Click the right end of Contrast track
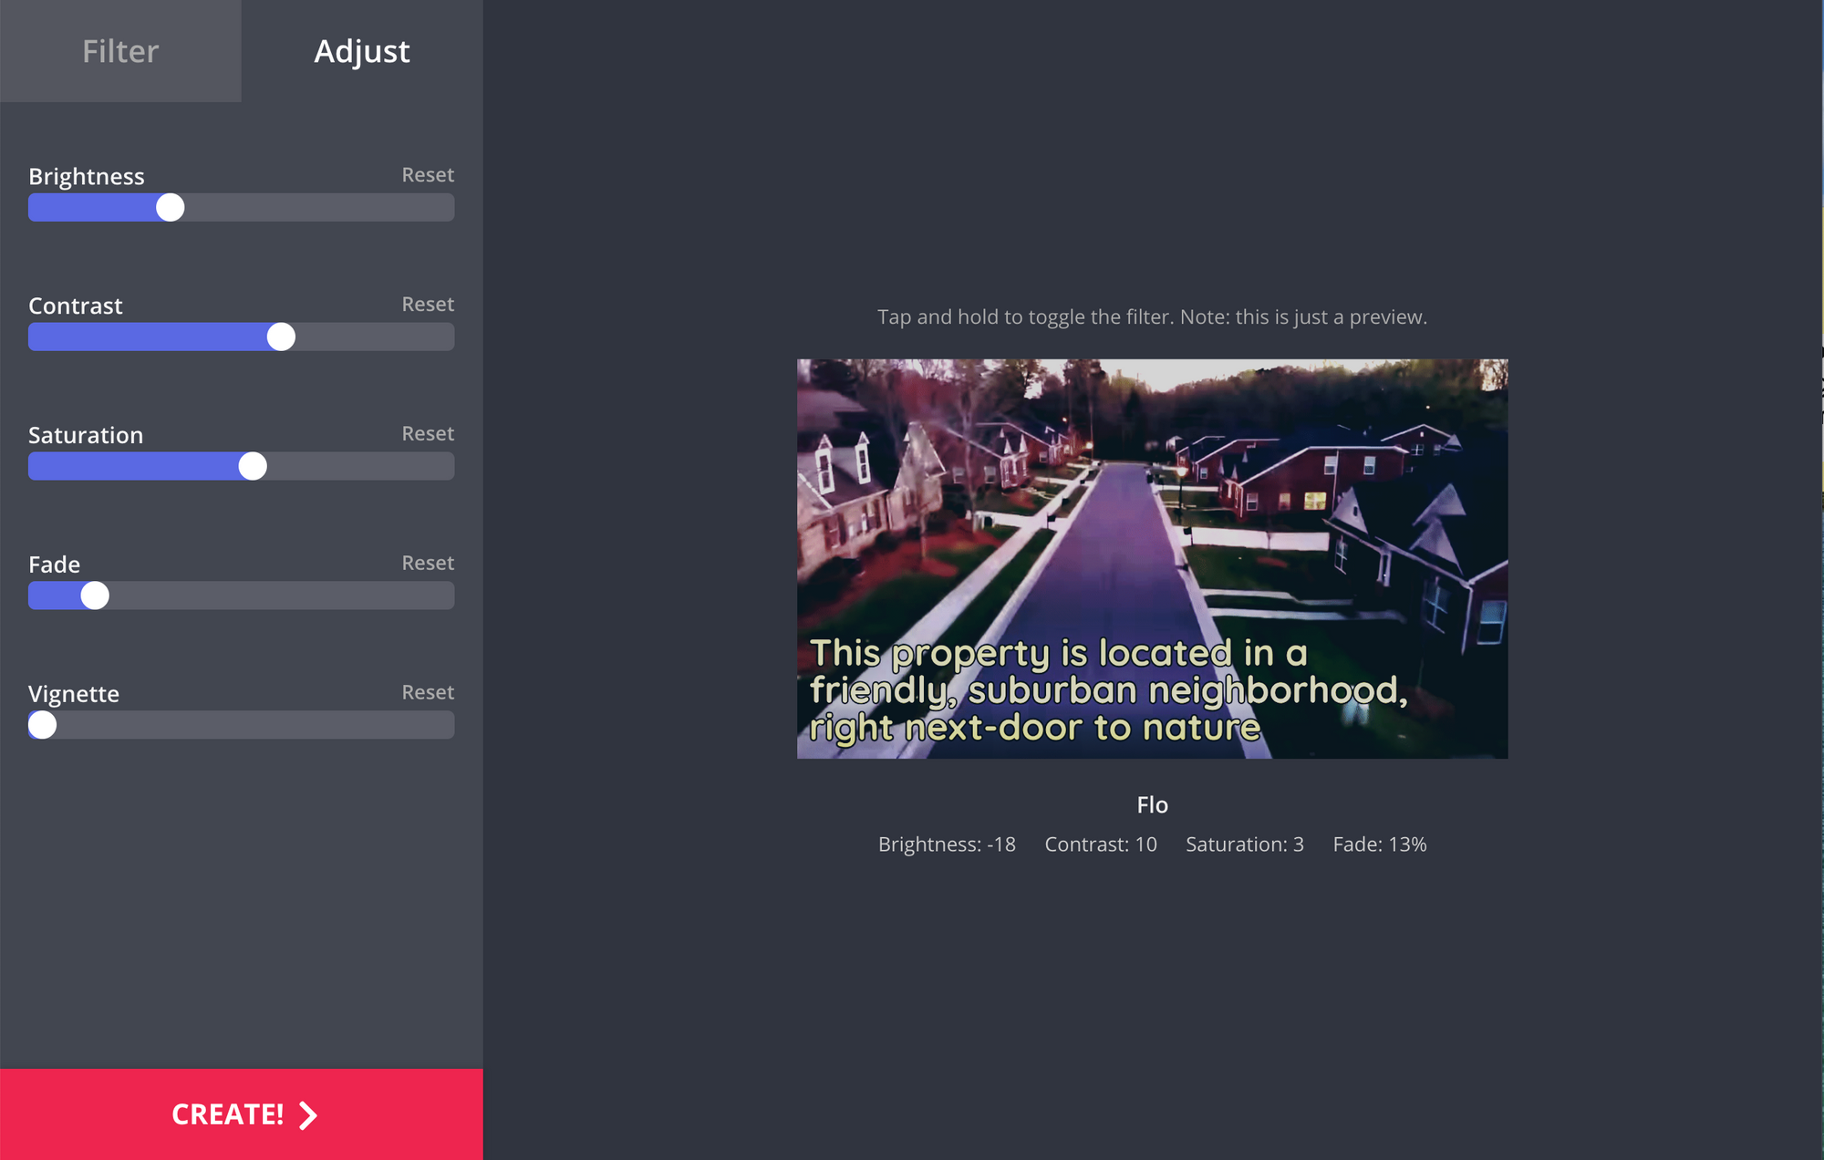The image size is (1824, 1160). [x=445, y=337]
